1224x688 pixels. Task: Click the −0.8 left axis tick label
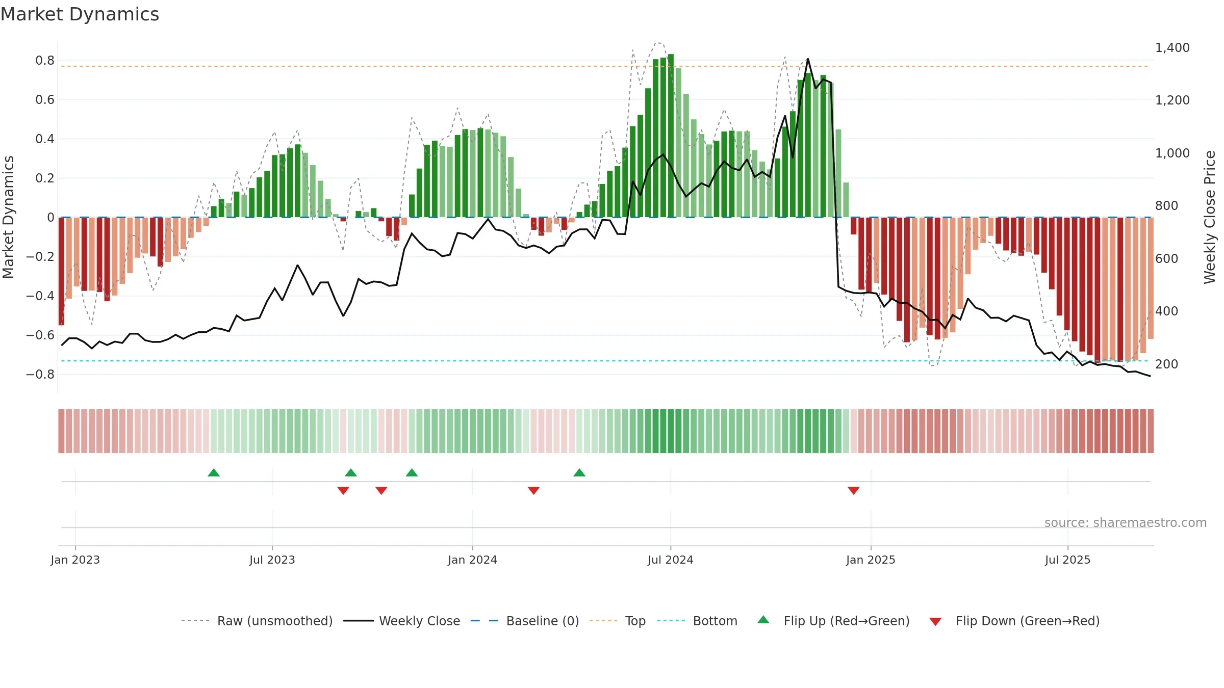tap(40, 374)
